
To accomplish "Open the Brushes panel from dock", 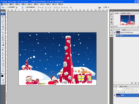I will pos(111,19).
